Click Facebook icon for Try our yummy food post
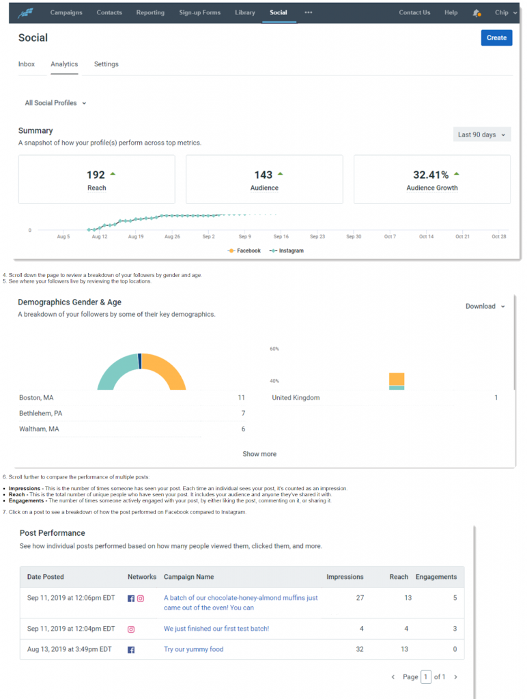Screen dimensions: 527x699 coord(131,650)
